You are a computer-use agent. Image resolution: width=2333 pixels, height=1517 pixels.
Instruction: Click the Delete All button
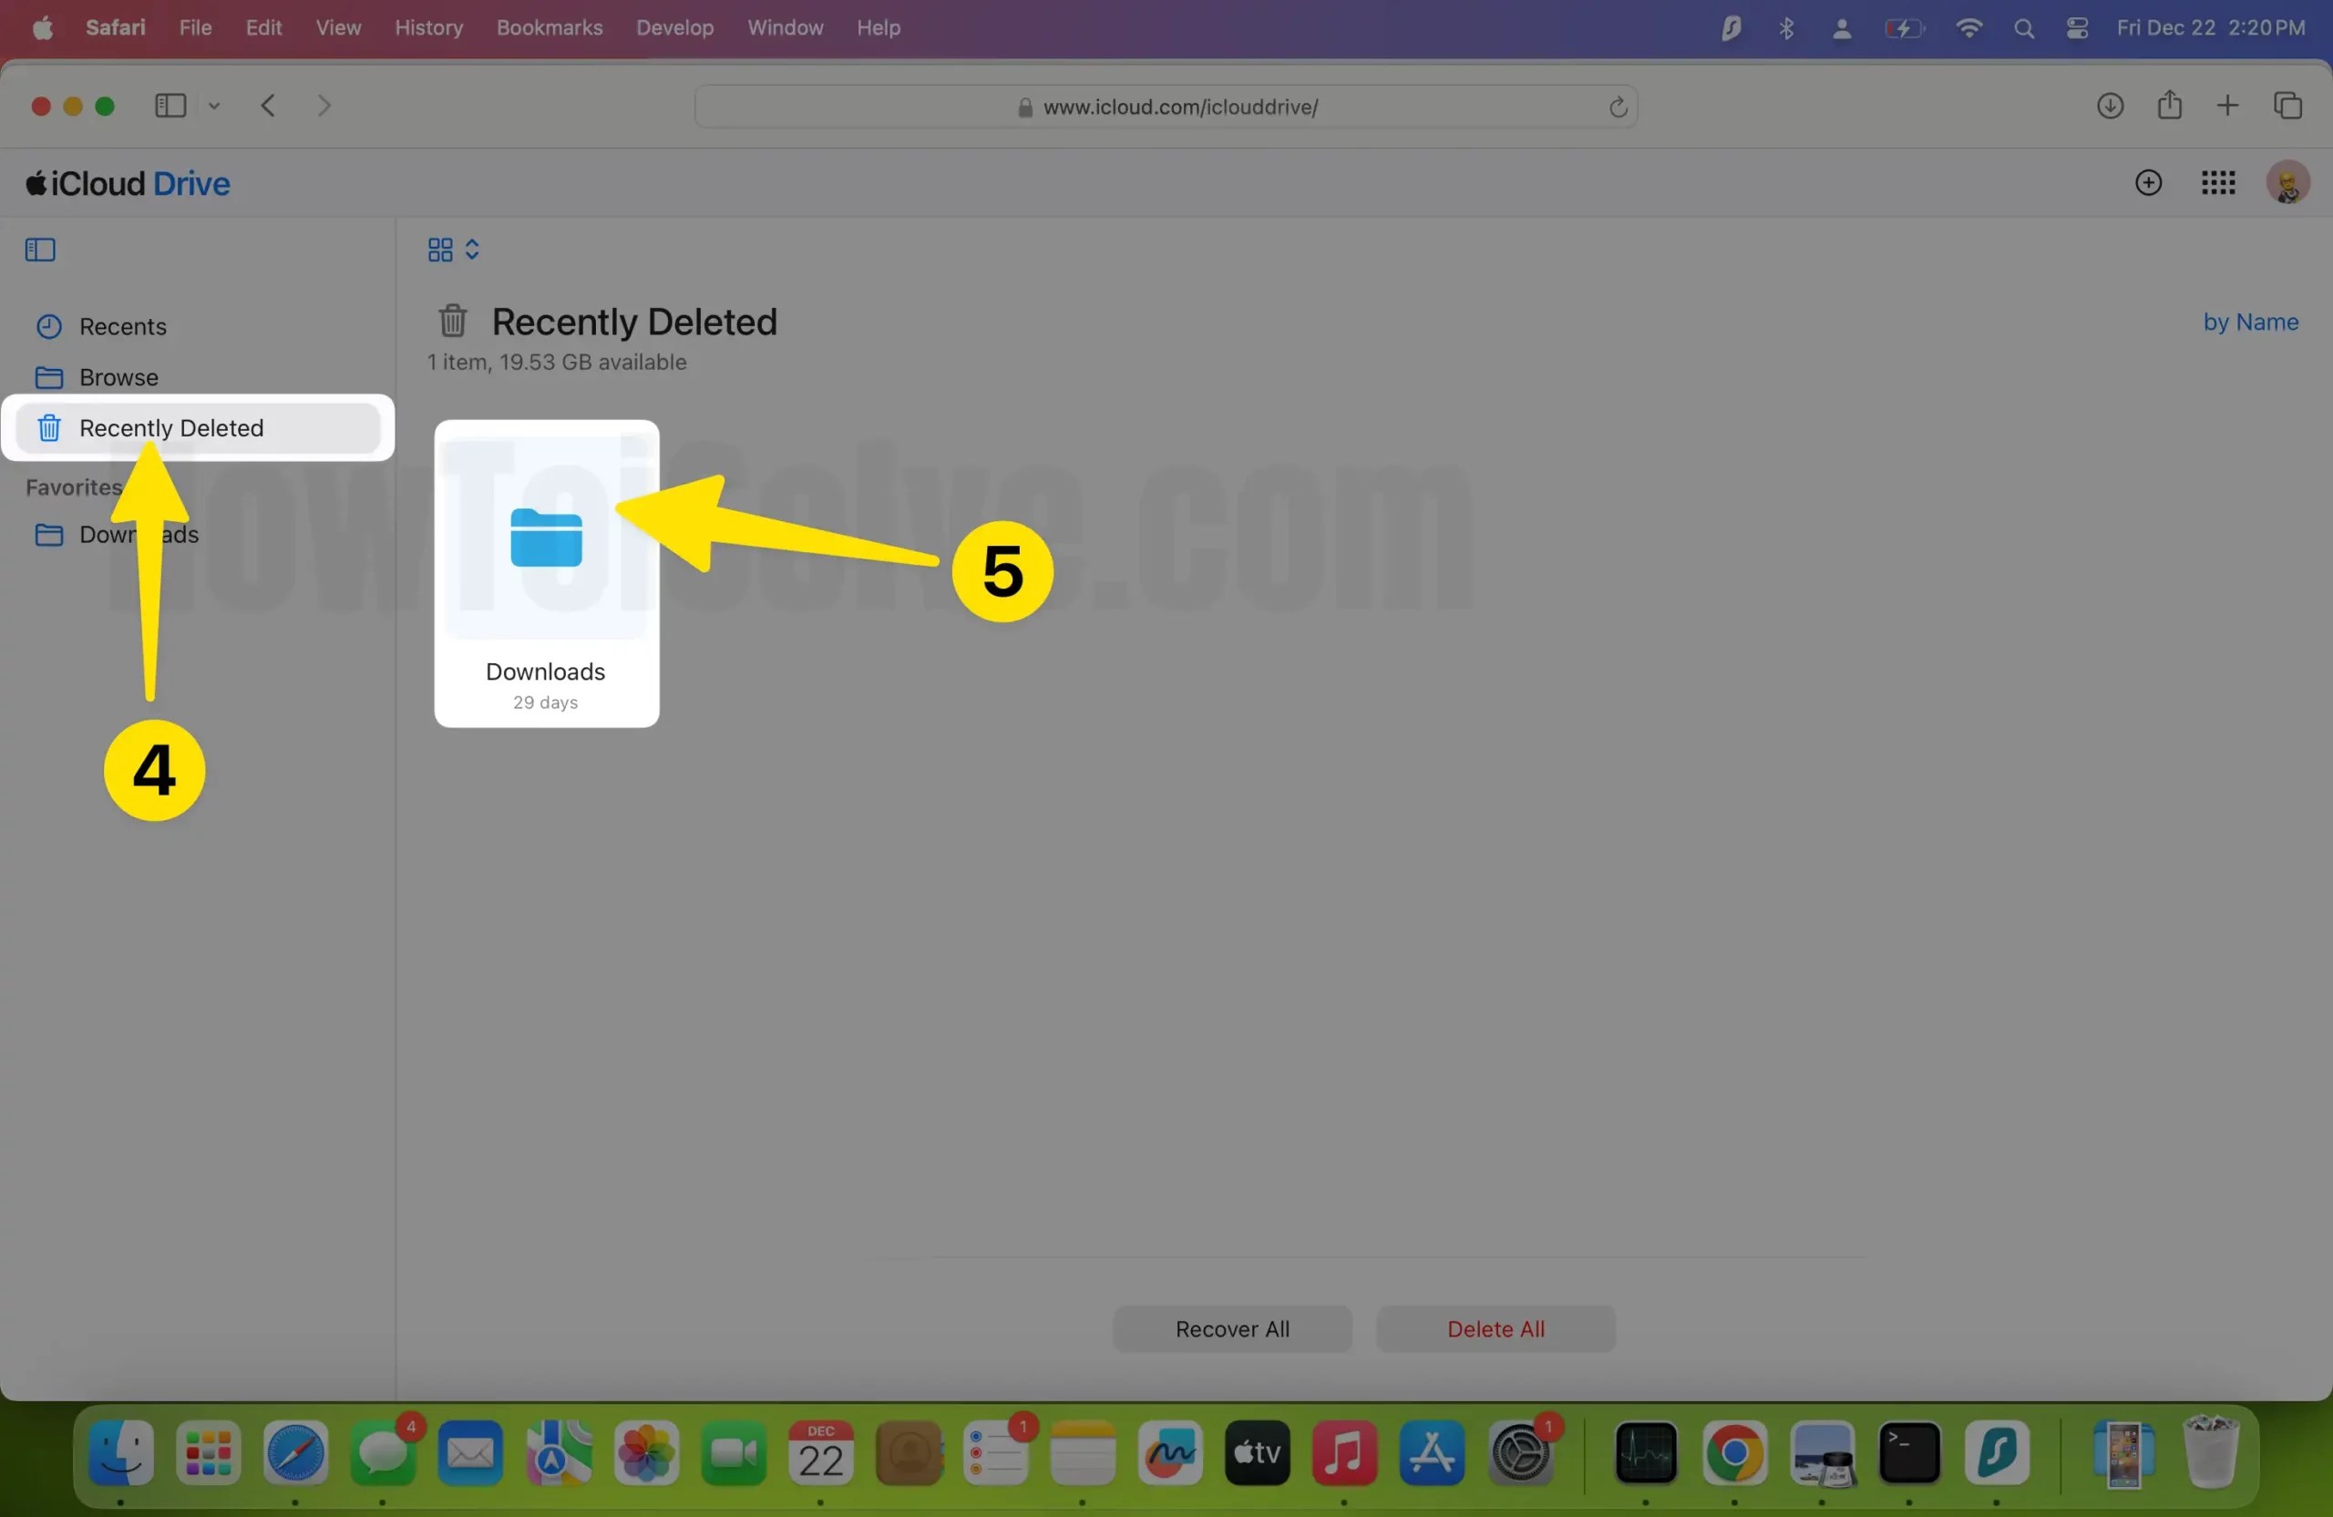(x=1495, y=1328)
